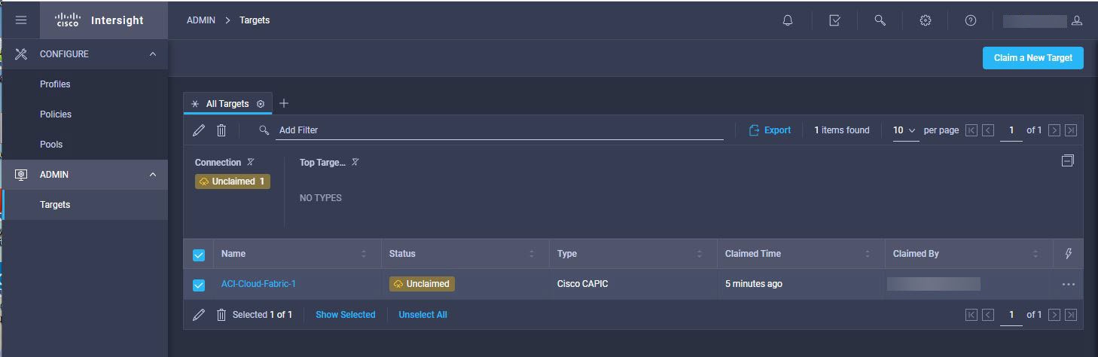Screen dimensions: 1098x357
Task: Click the edit pencil in top toolbar
Action: 199,130
